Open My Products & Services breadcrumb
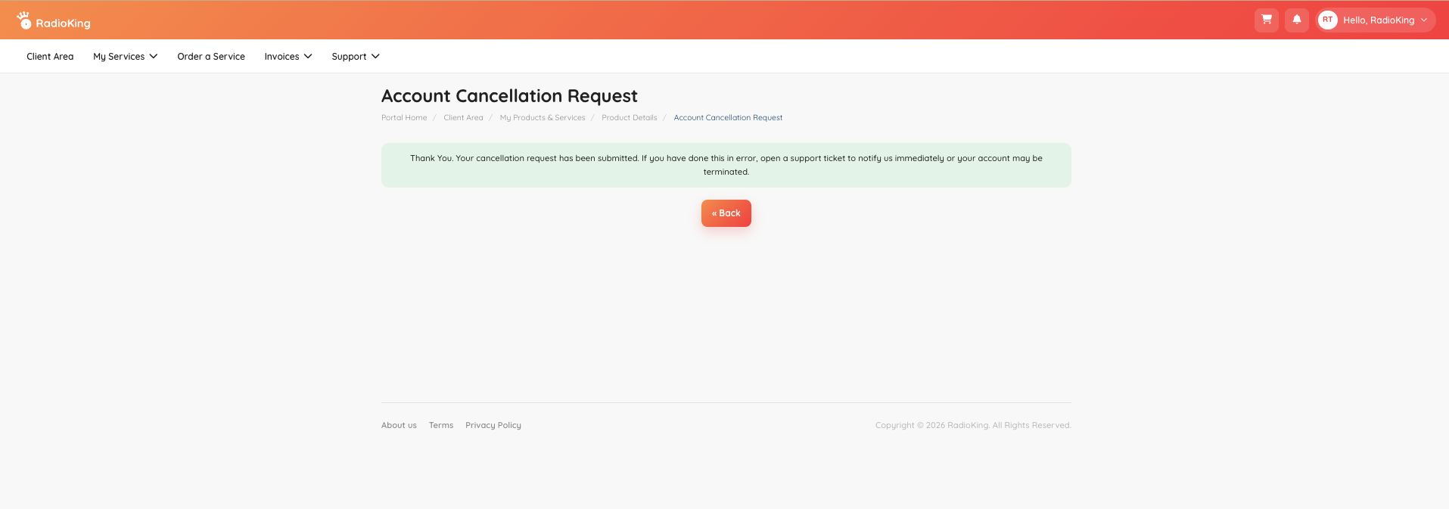This screenshot has height=509, width=1449. coord(543,118)
